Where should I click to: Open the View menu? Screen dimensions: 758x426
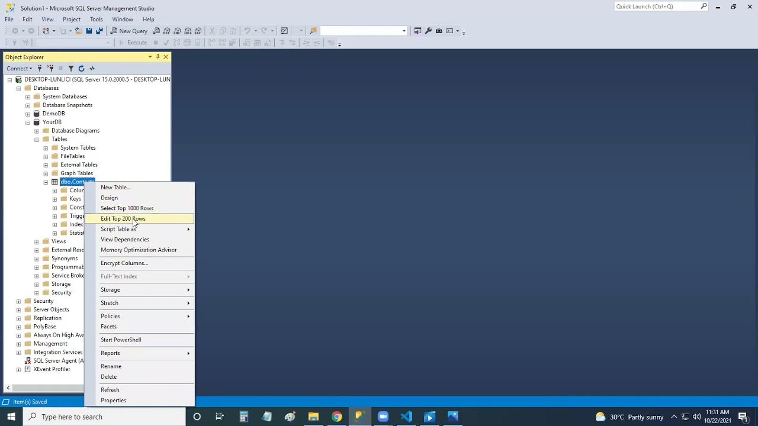(47, 19)
